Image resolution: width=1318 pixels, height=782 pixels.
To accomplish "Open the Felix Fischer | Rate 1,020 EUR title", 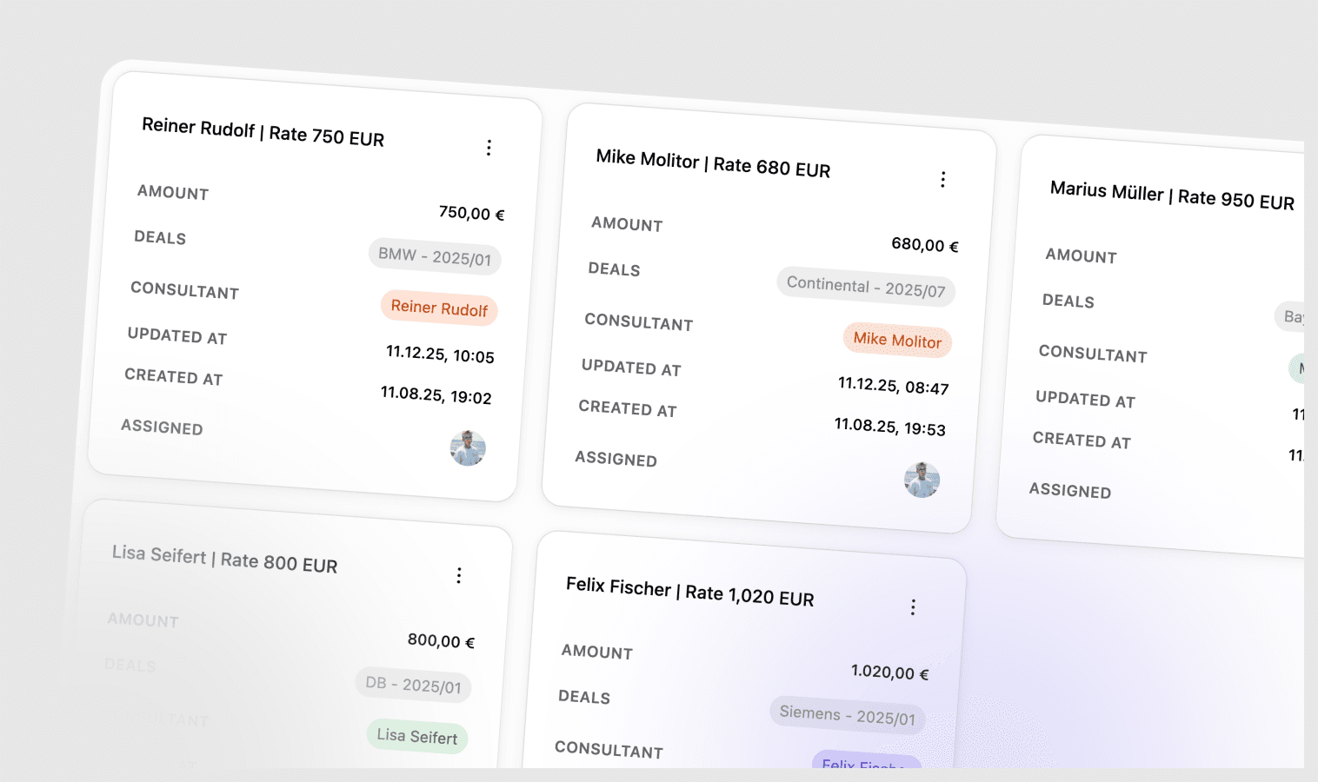I will pos(689,592).
